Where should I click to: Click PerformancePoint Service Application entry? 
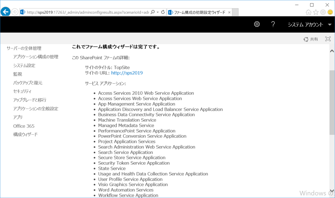[x=137, y=131]
